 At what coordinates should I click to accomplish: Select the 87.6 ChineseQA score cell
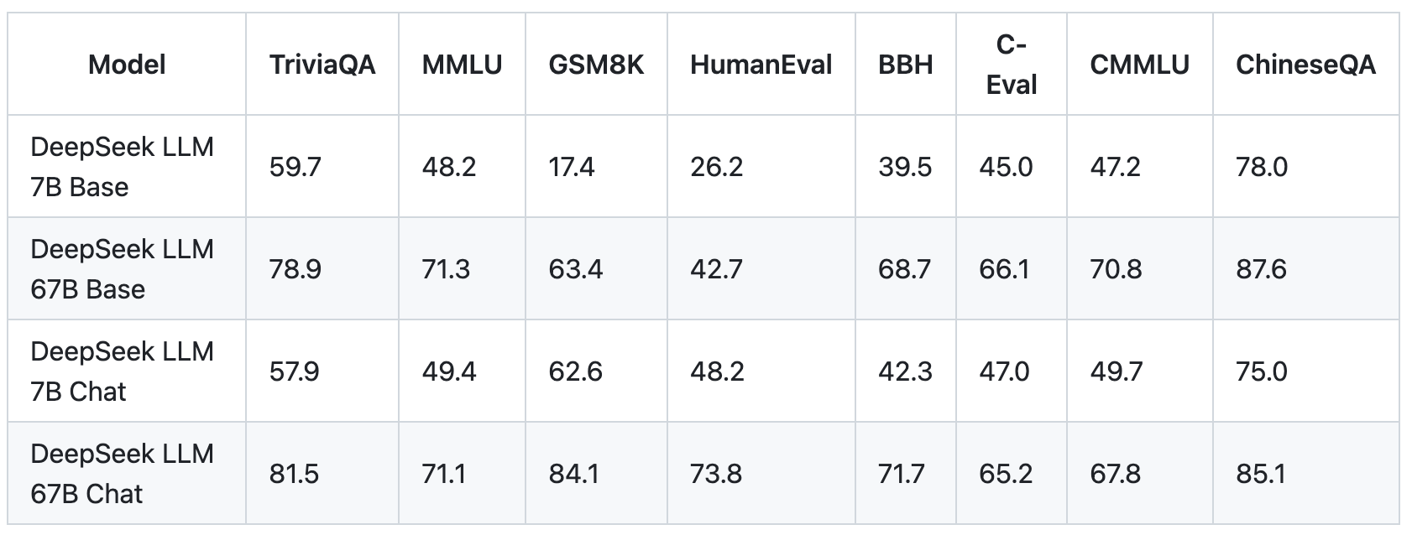tap(1262, 269)
